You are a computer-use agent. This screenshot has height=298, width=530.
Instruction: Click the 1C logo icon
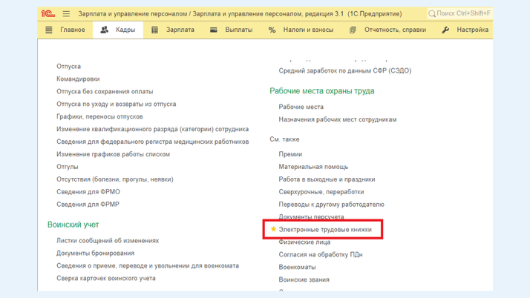pyautogui.click(x=48, y=13)
